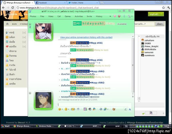
Task: Open the dropdown arrow beside the emoticon icon
Action: point(62,109)
